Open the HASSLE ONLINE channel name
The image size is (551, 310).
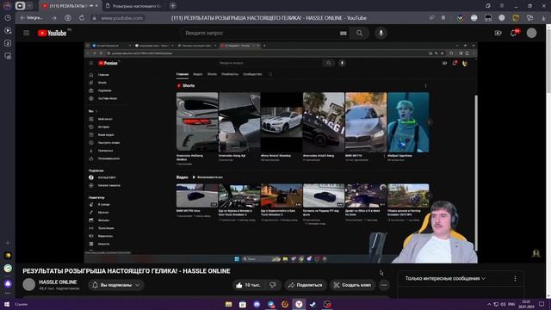[58, 282]
